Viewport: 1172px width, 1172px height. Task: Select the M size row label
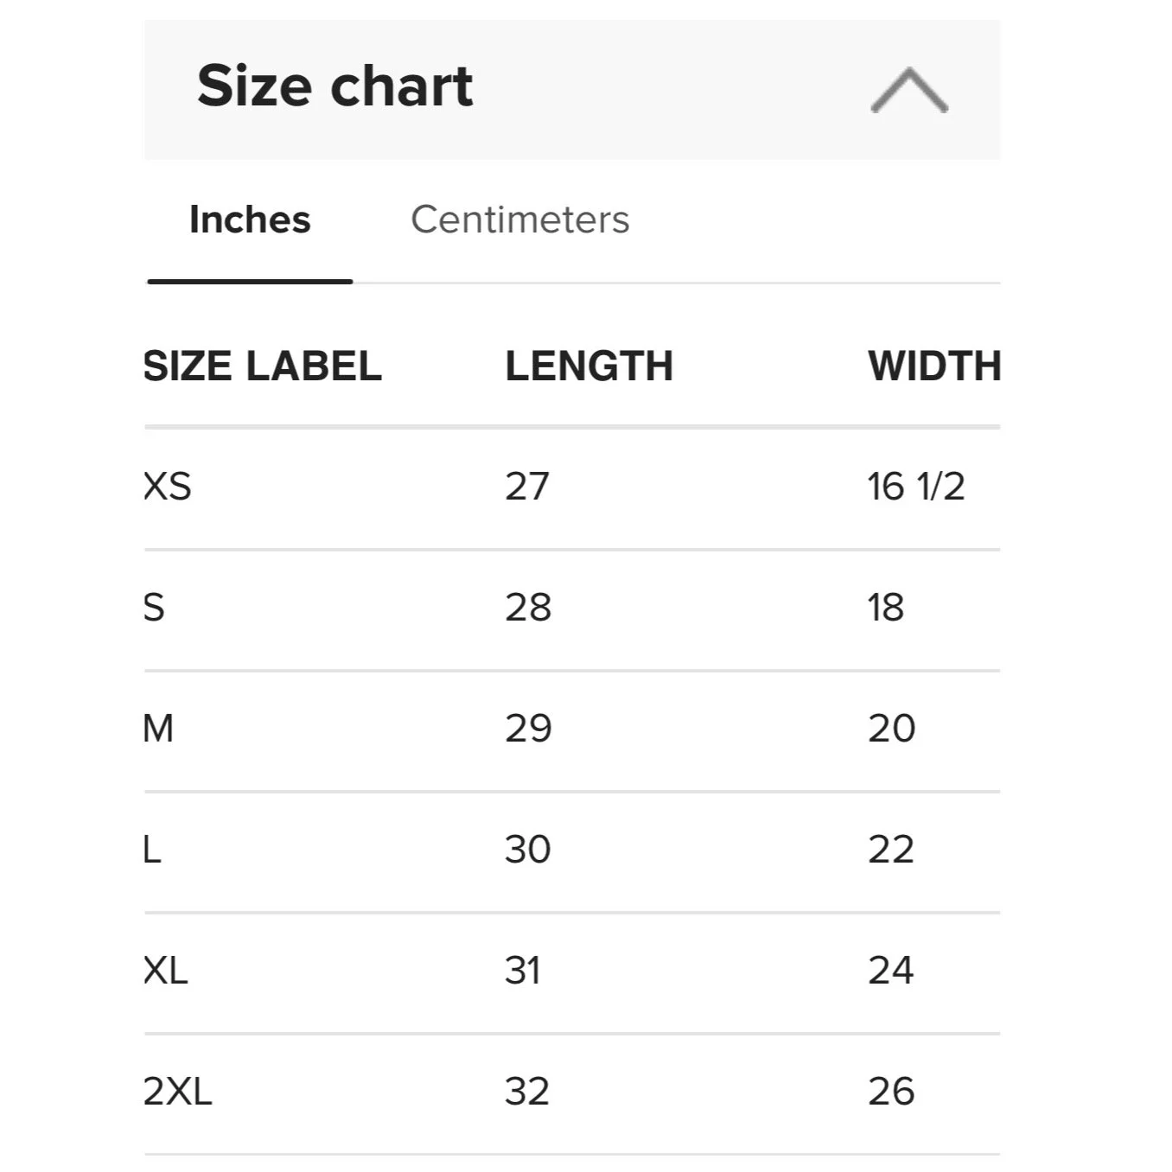click(158, 728)
